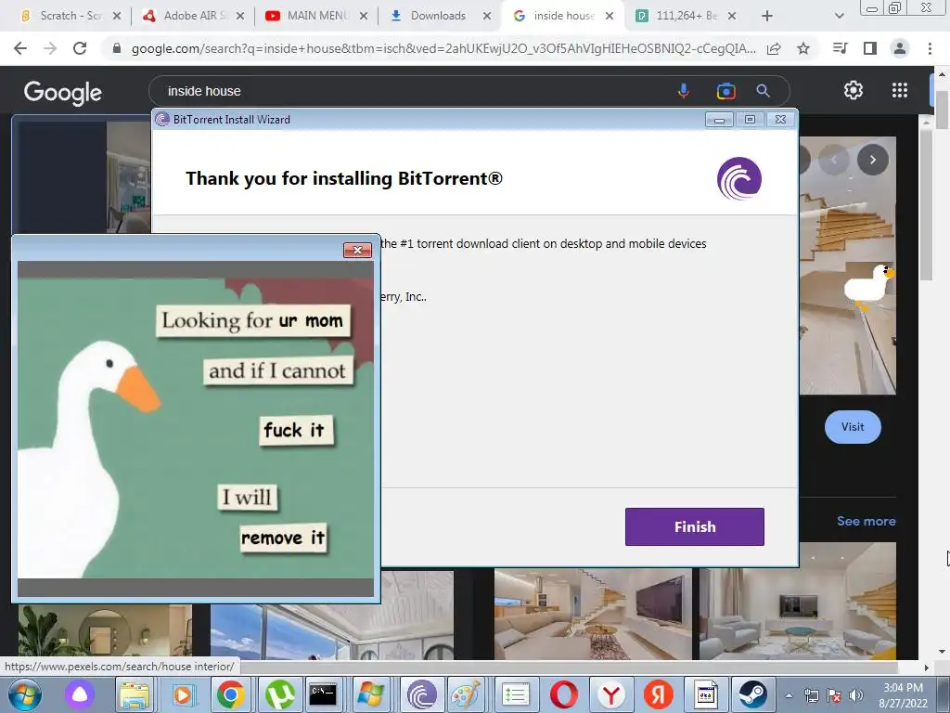Open the purple blob app in taskbar
The width and height of the screenshot is (950, 713).
pyautogui.click(x=80, y=694)
